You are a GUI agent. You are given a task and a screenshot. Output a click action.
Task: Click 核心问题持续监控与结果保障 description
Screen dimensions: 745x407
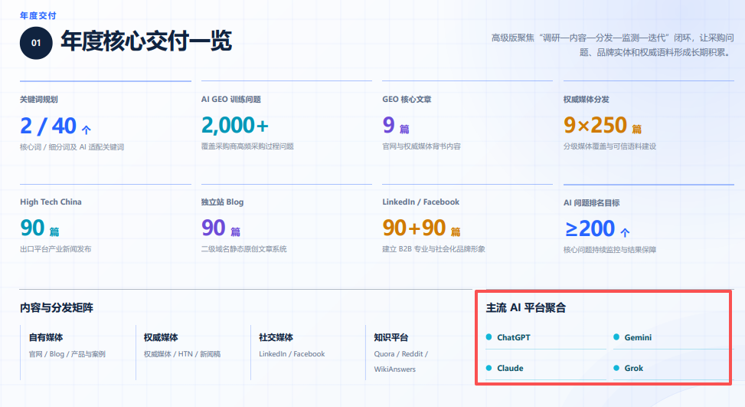(609, 250)
